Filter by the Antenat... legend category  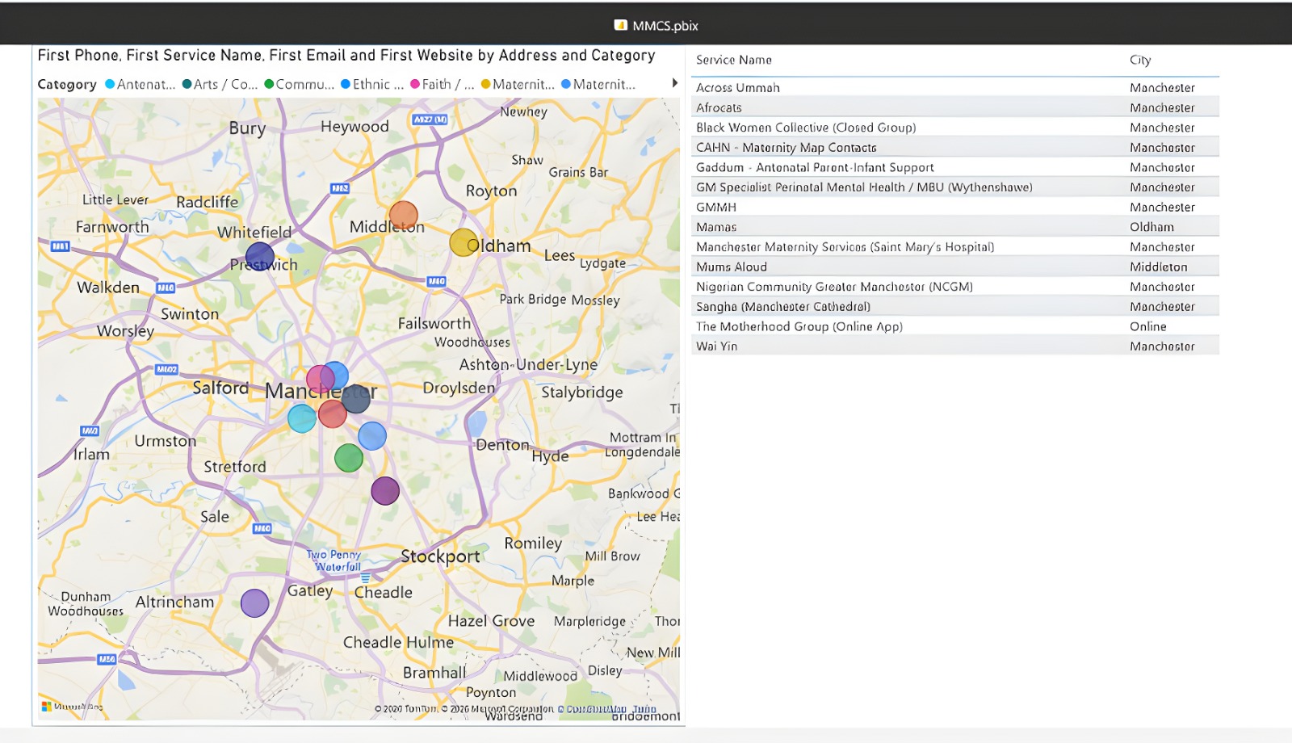pos(141,84)
